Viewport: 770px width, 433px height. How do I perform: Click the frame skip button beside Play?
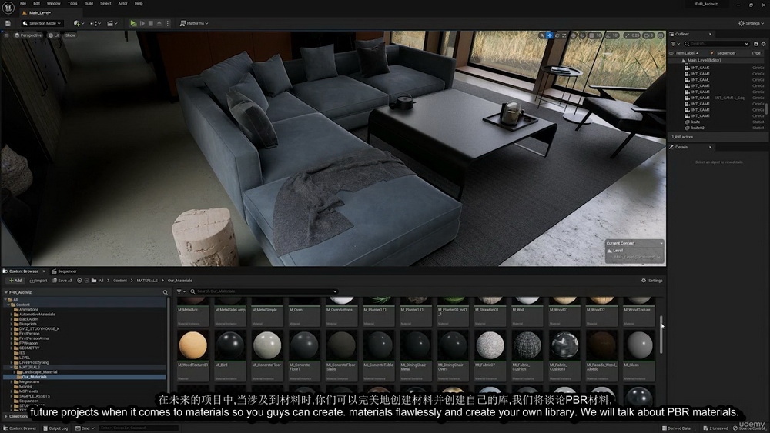[x=142, y=23]
